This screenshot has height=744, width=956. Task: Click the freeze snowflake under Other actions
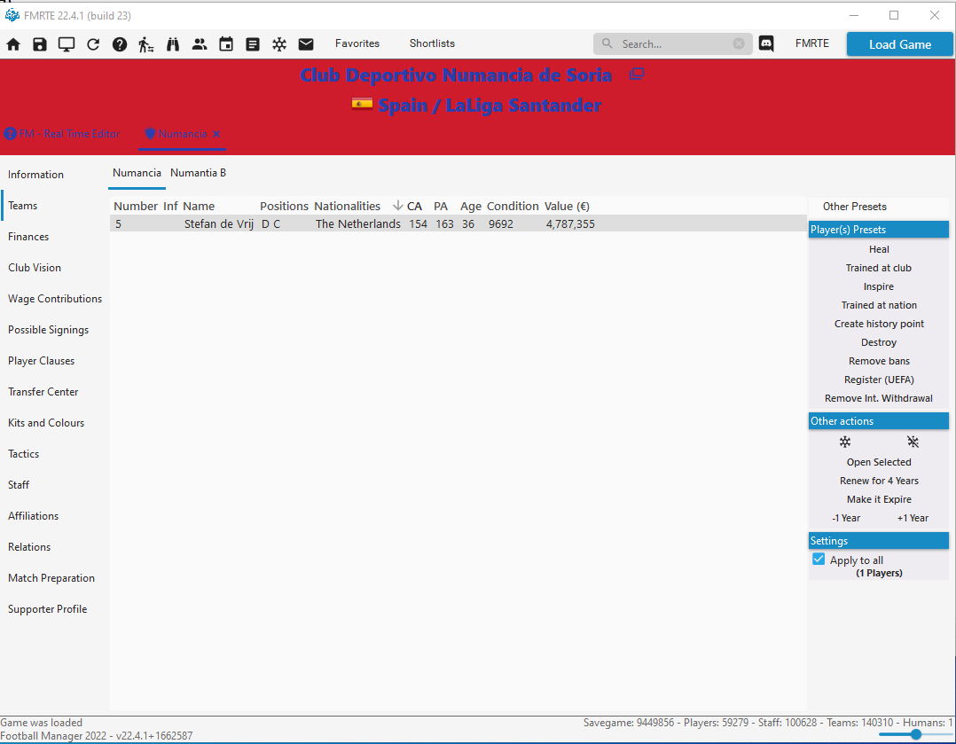[844, 442]
